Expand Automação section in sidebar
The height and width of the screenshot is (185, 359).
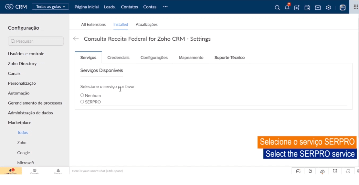point(19,93)
